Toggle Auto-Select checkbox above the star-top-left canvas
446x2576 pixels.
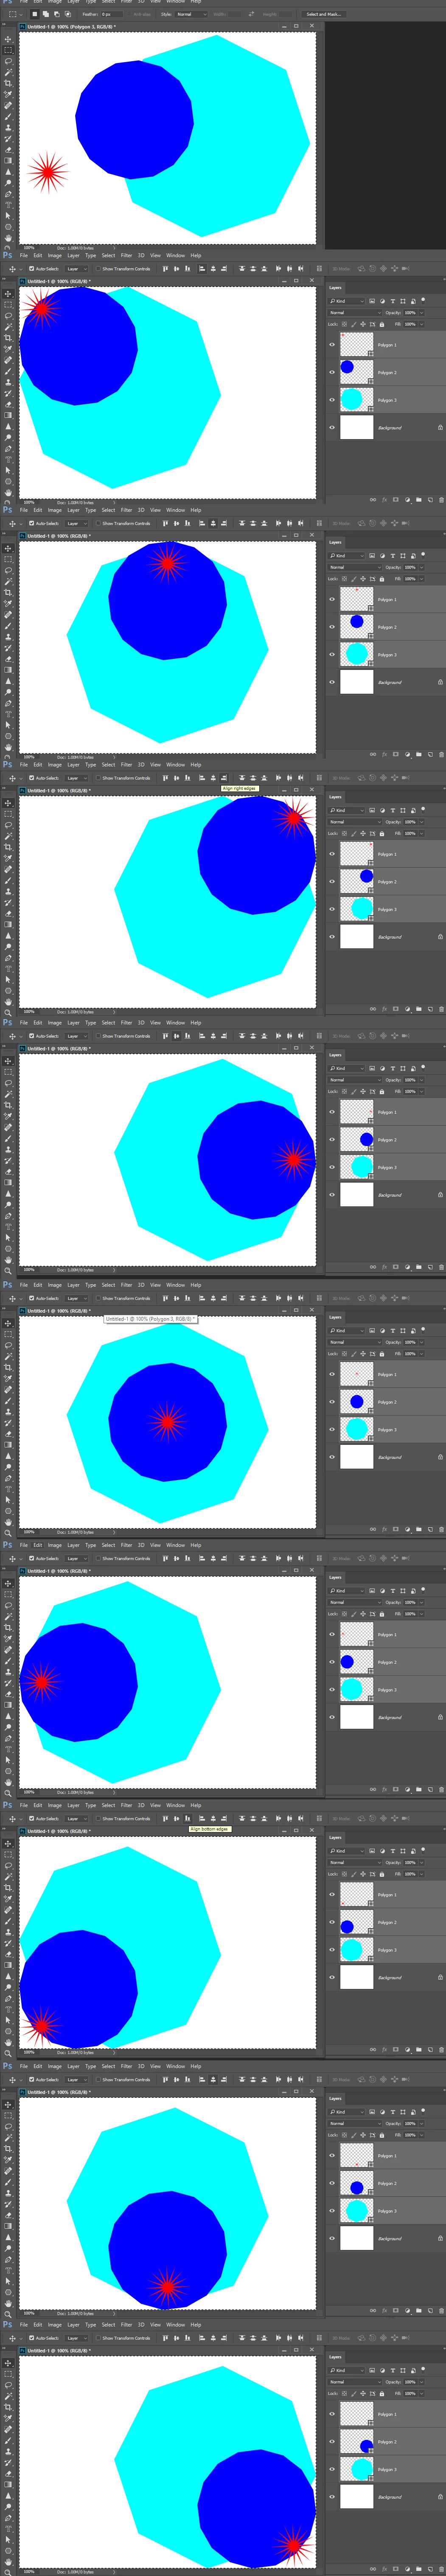pos(31,269)
